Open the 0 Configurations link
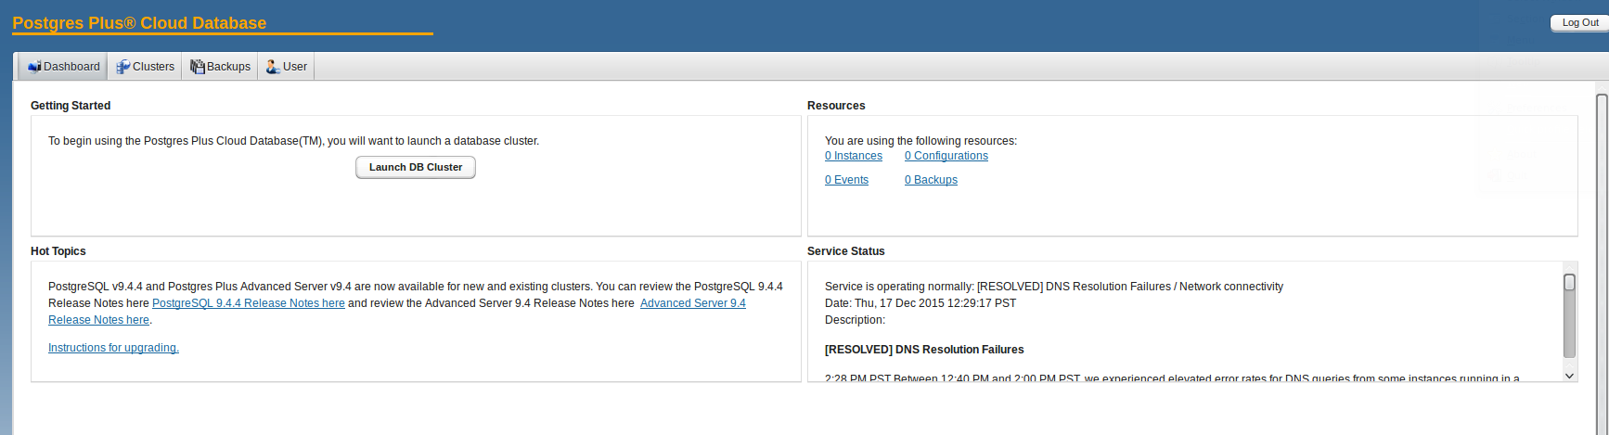The width and height of the screenshot is (1609, 435). [x=946, y=156]
